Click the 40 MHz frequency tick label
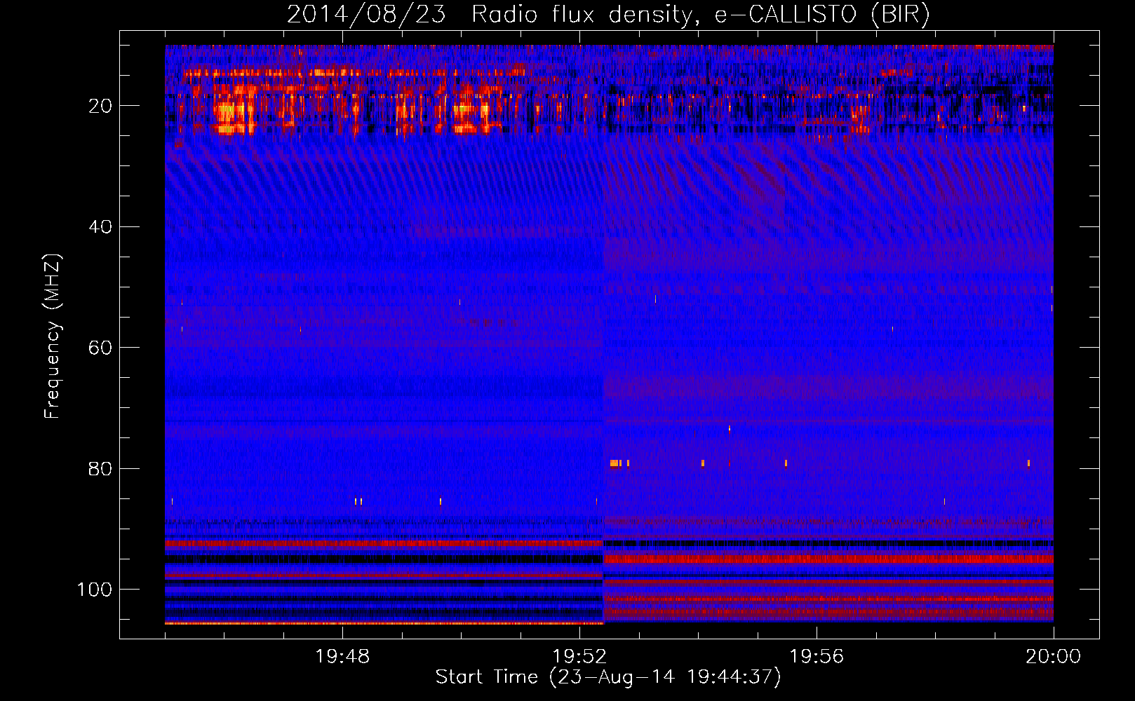1135x701 pixels. [100, 227]
